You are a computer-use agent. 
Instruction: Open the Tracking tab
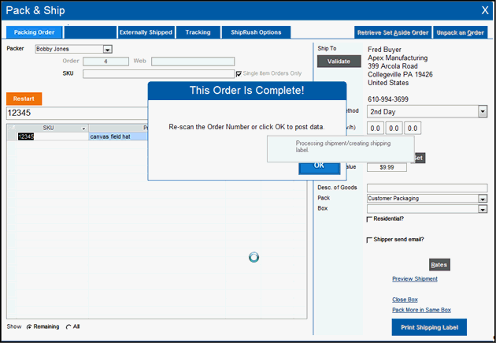pyautogui.click(x=198, y=32)
